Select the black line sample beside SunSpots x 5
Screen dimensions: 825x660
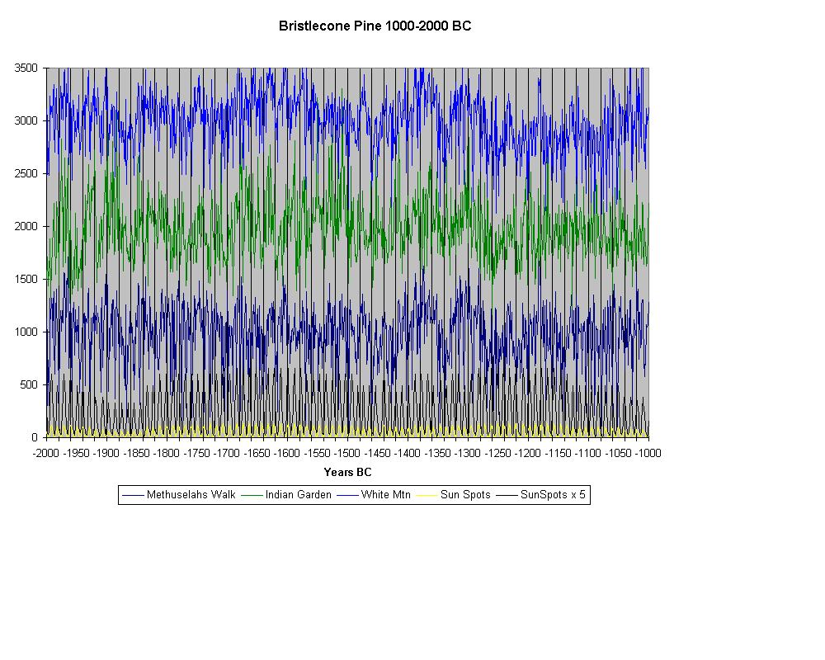point(507,495)
